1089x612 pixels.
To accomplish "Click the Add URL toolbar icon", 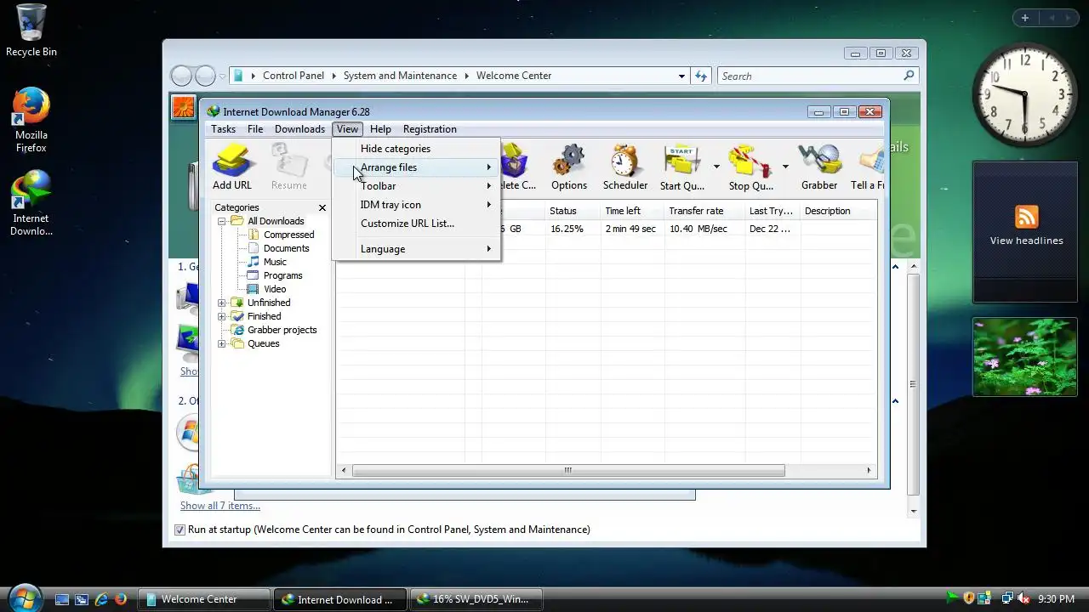I will coord(232,167).
